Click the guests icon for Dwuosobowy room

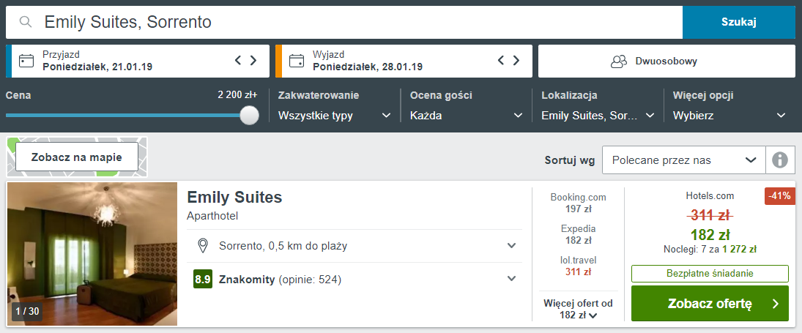coord(619,61)
